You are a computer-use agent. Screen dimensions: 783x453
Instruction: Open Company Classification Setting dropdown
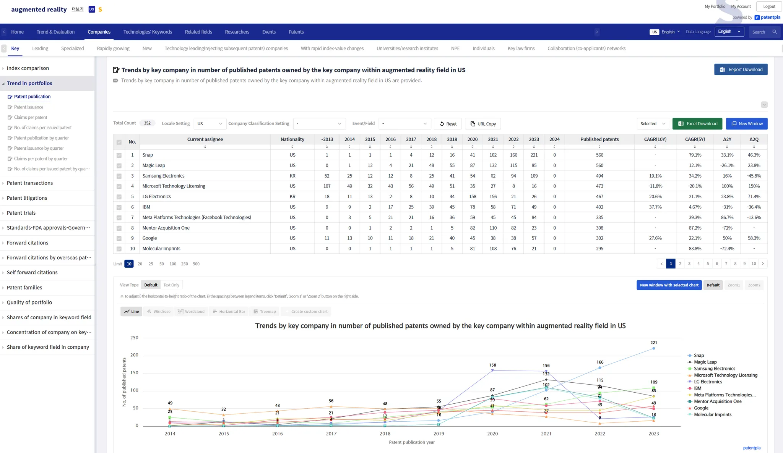click(319, 124)
